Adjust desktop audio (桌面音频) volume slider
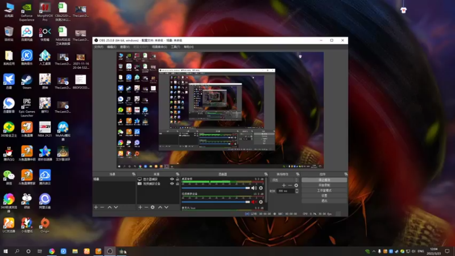 click(216, 188)
